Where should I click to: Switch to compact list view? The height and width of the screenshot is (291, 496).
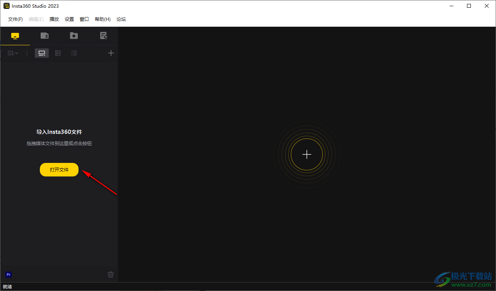click(74, 53)
